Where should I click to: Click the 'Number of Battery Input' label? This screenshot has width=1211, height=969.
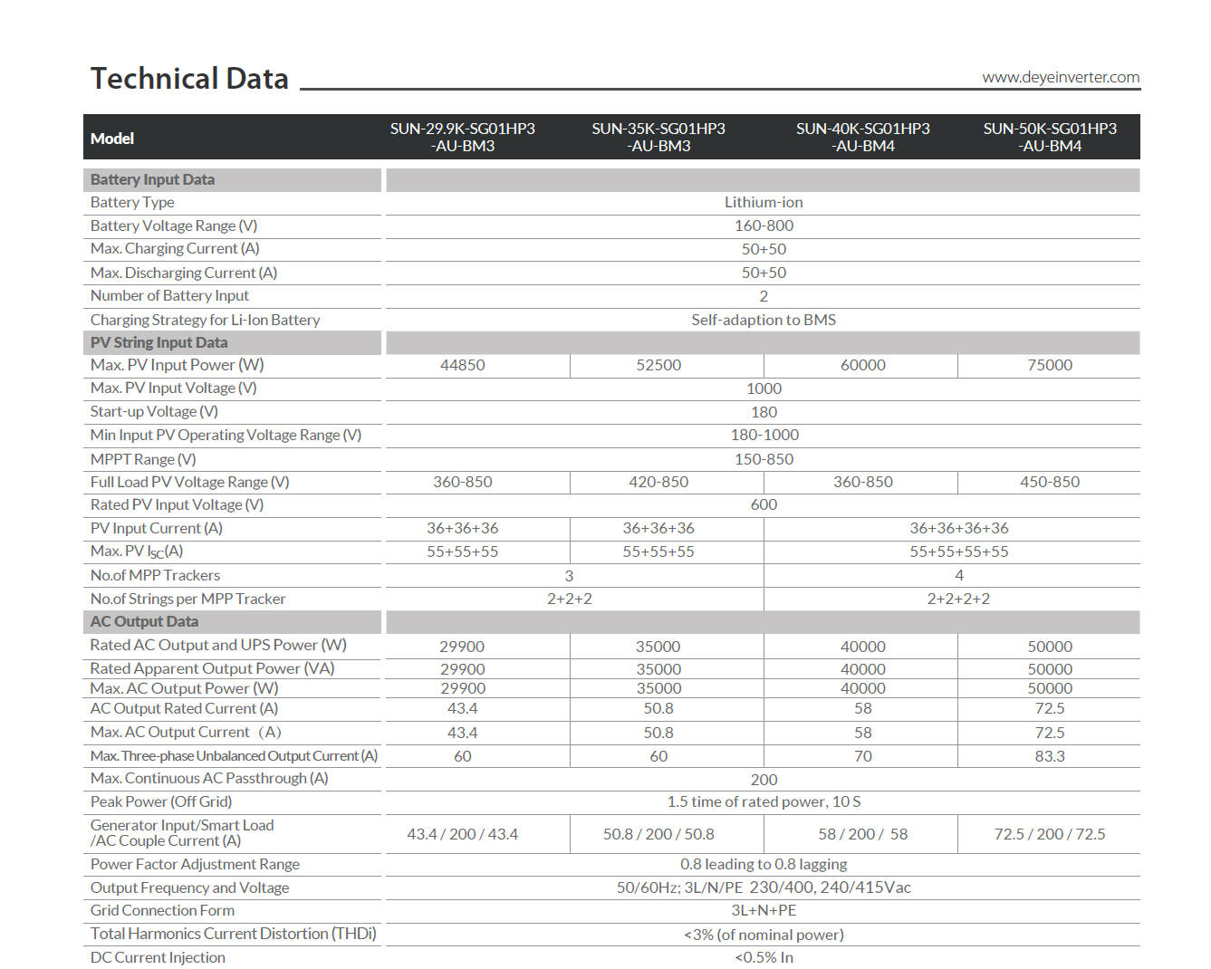(x=169, y=296)
